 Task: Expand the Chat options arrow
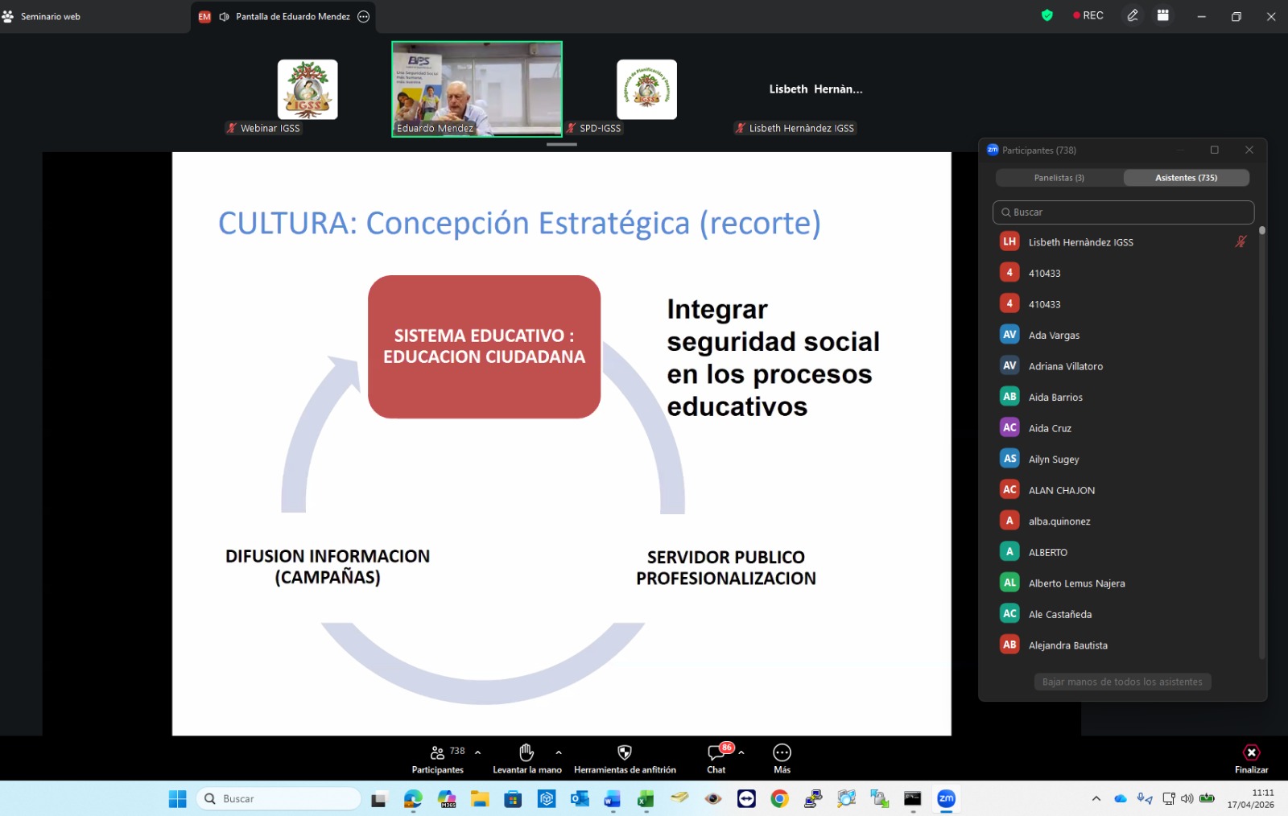[x=741, y=752]
